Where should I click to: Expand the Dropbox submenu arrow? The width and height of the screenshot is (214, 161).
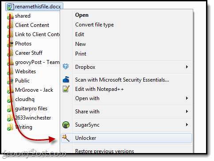[x=187, y=67]
